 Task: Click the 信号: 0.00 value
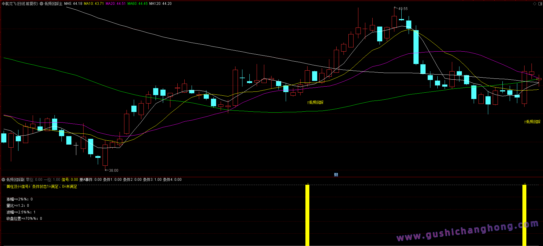[x=70, y=180]
